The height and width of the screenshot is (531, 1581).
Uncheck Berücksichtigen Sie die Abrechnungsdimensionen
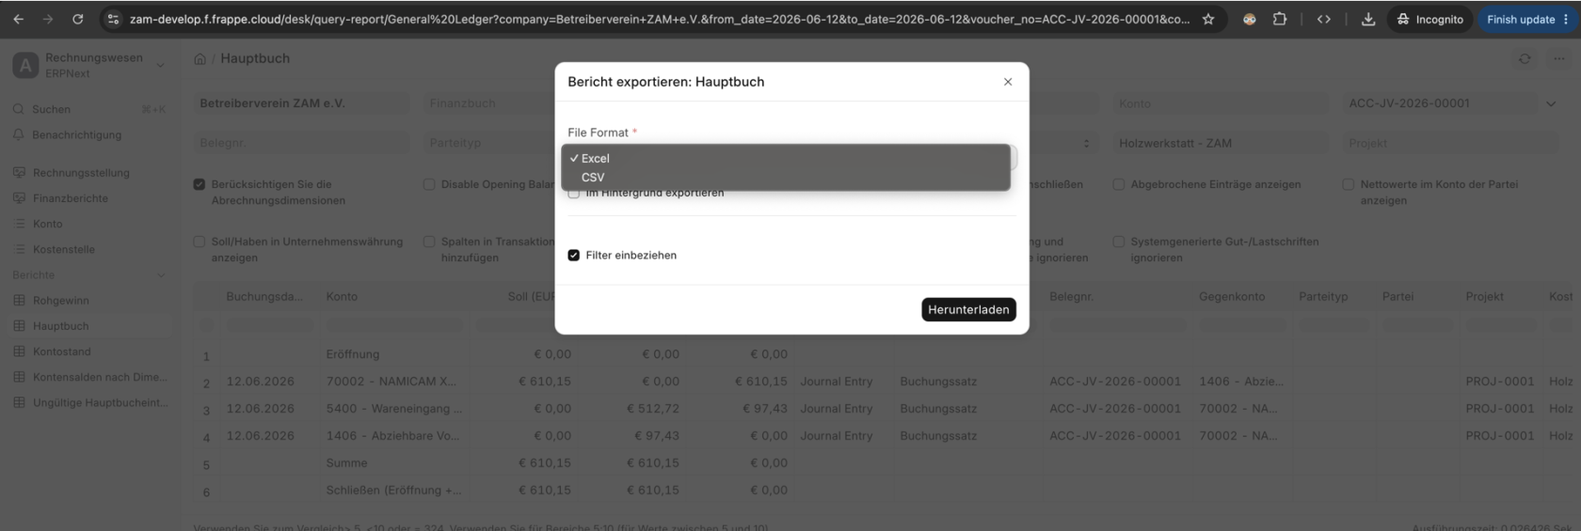tap(199, 184)
